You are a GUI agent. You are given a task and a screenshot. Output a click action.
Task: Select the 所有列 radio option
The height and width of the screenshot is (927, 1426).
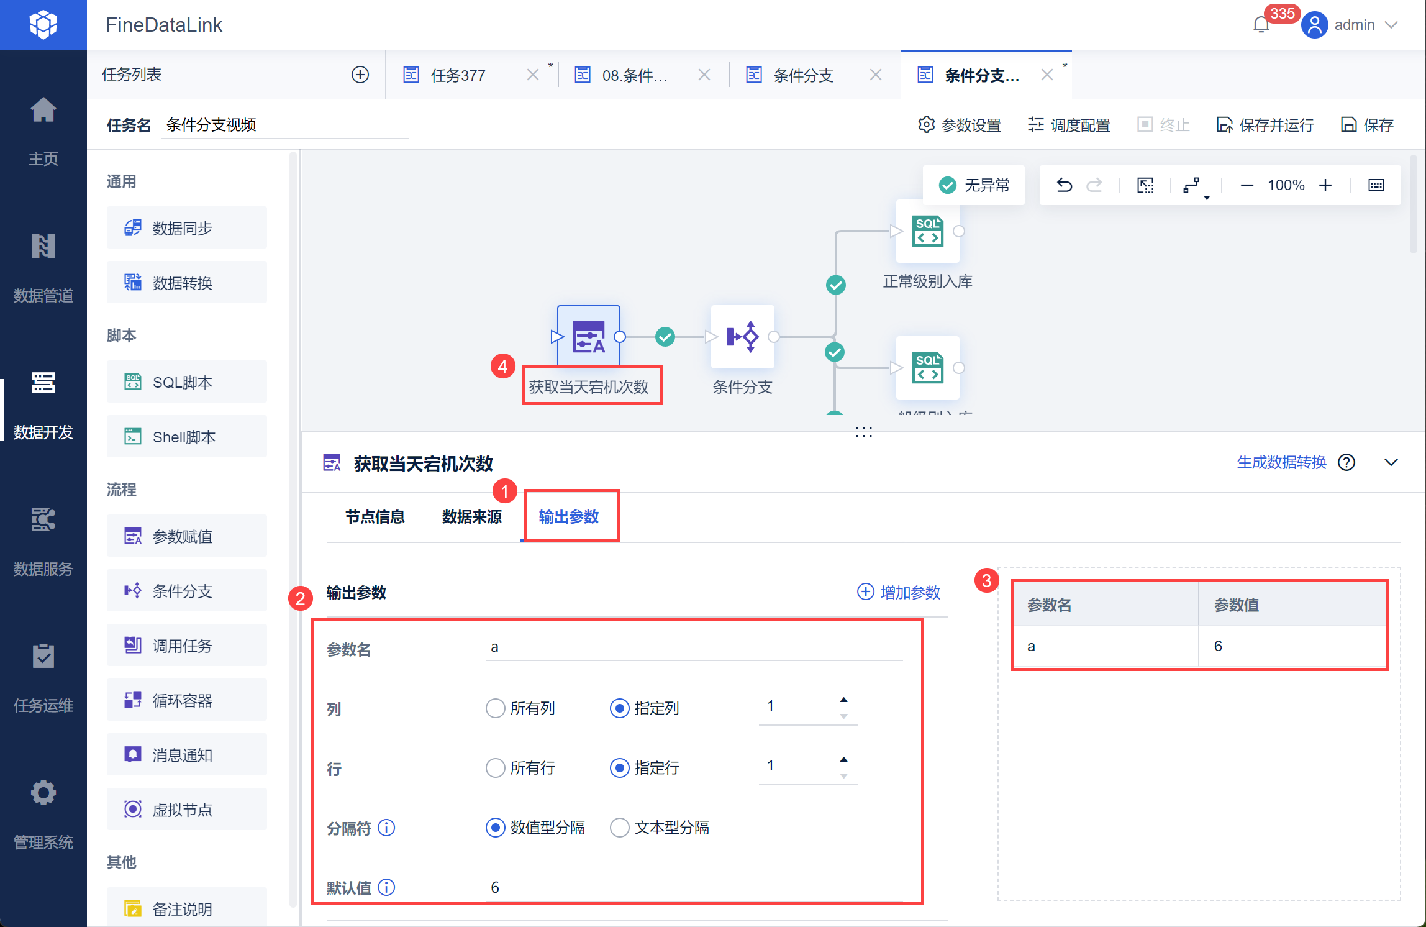495,708
